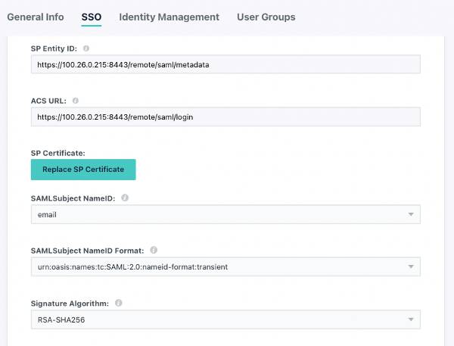Viewport: 454px width, 346px height.
Task: Click the SAMLSubject NameID Format label text
Action: tap(88, 250)
